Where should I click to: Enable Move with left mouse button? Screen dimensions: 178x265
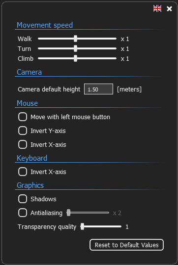(x=23, y=117)
